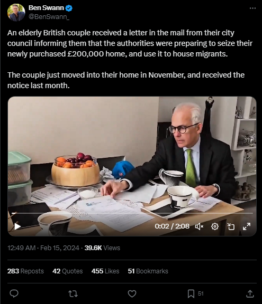The image size is (262, 304).
Task: Like the post with the heart icon
Action: [x=132, y=294]
